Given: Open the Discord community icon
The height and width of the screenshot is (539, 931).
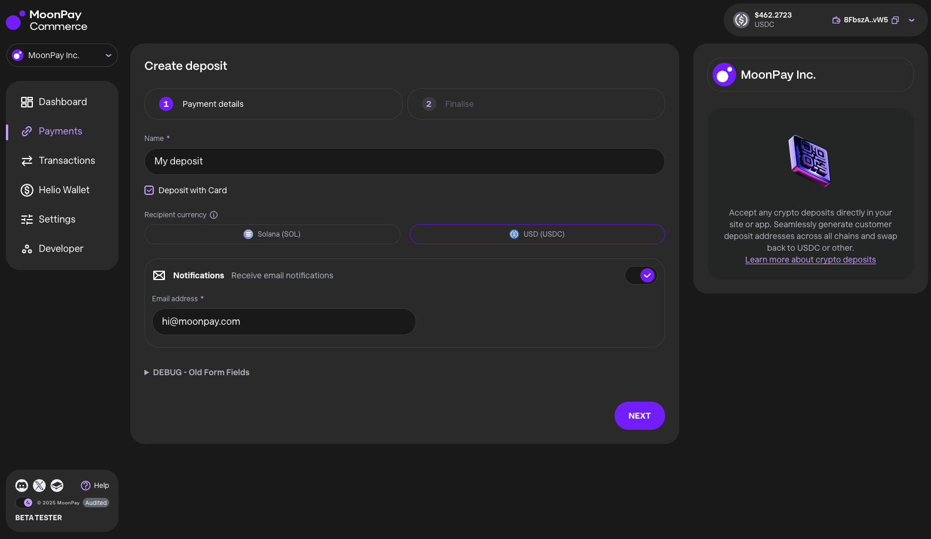Looking at the screenshot, I should (22, 486).
